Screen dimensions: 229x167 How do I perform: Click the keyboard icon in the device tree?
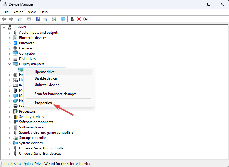[15, 85]
